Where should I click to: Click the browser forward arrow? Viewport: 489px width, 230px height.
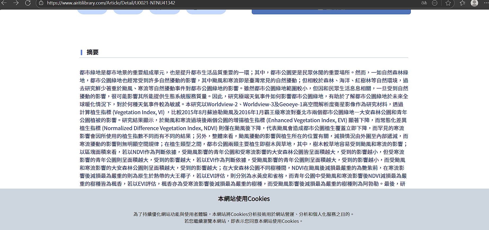pyautogui.click(x=16, y=3)
